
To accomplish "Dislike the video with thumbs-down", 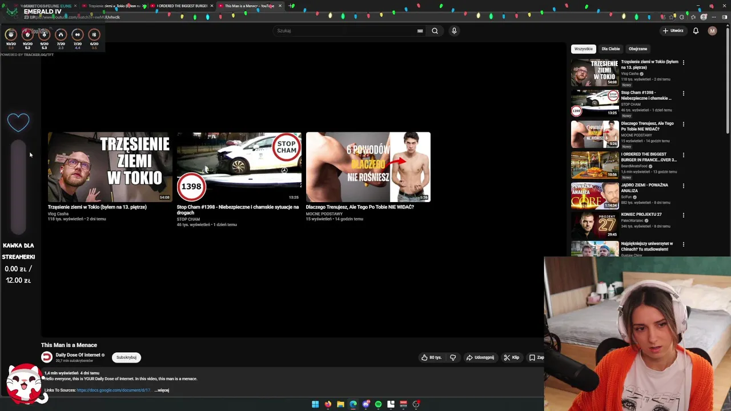I will click(x=453, y=357).
